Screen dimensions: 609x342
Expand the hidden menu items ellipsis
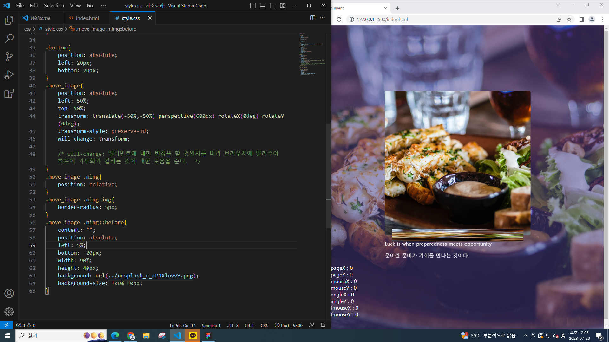coord(103,6)
